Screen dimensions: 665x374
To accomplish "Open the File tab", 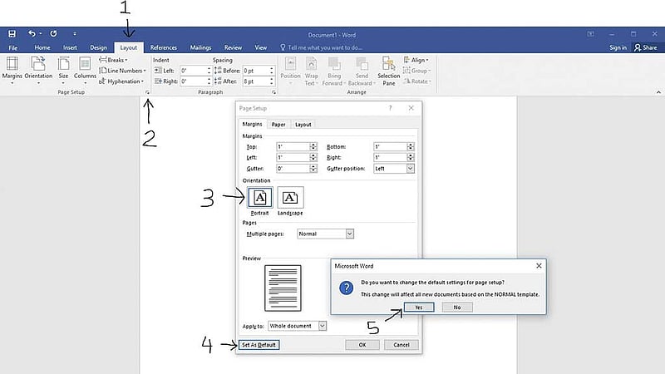I will [13, 47].
